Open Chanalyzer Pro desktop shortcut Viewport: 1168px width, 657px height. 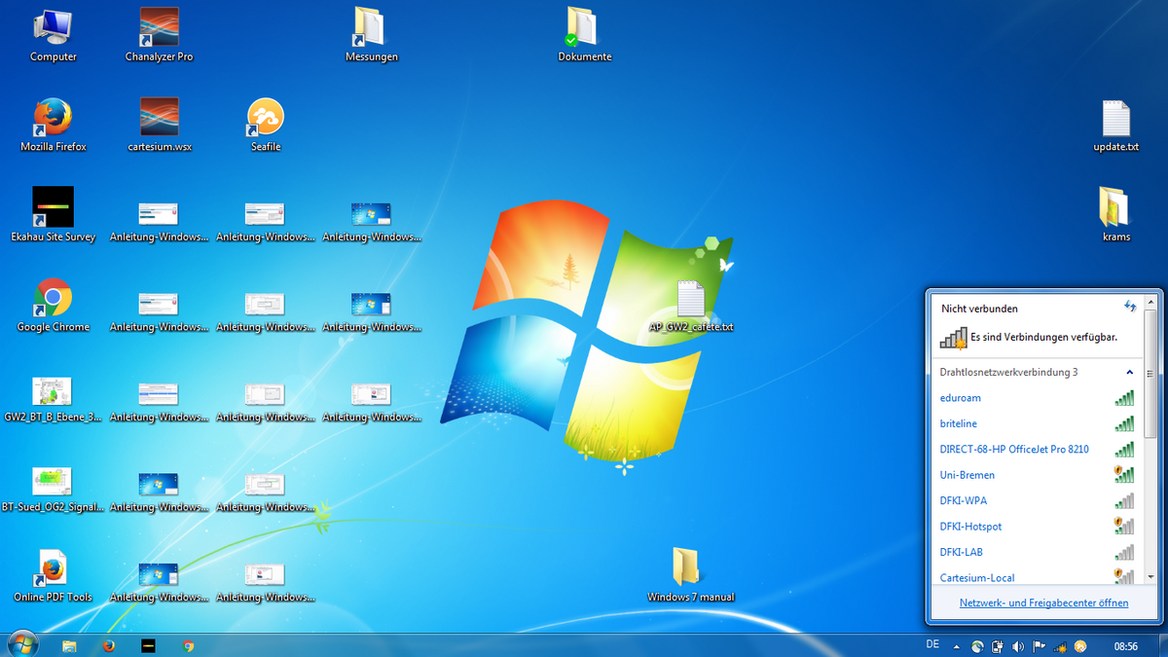(x=159, y=29)
